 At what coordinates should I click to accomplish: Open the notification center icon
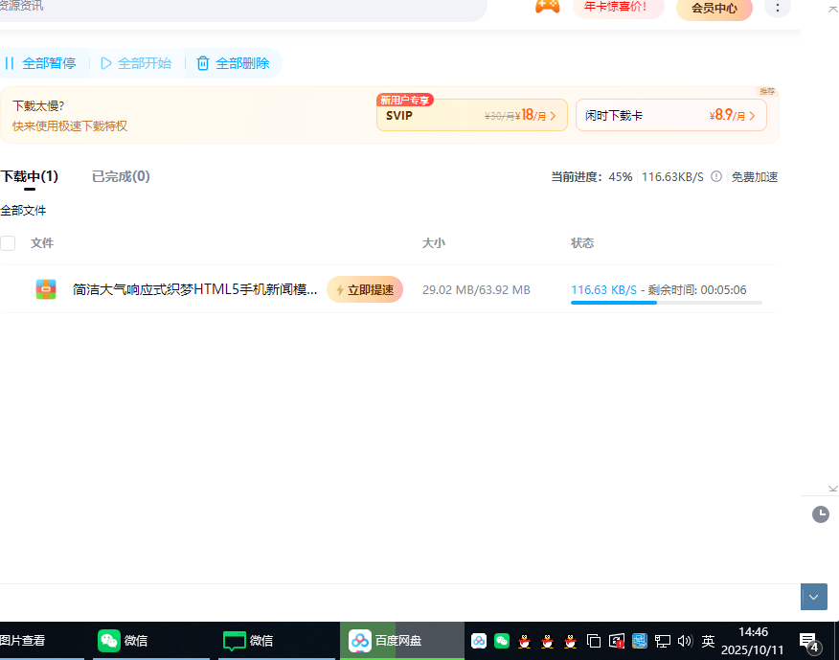[809, 641]
